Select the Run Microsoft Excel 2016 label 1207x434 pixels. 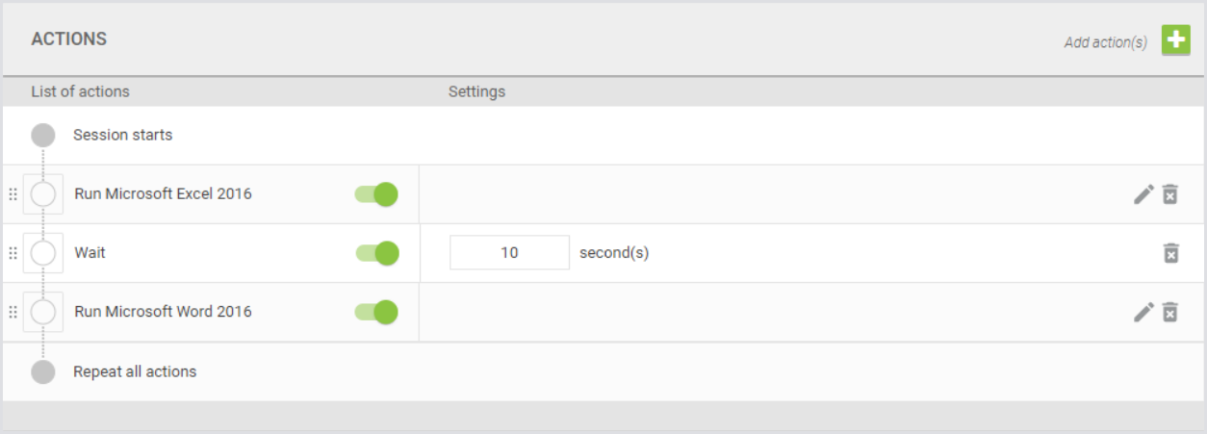(163, 193)
